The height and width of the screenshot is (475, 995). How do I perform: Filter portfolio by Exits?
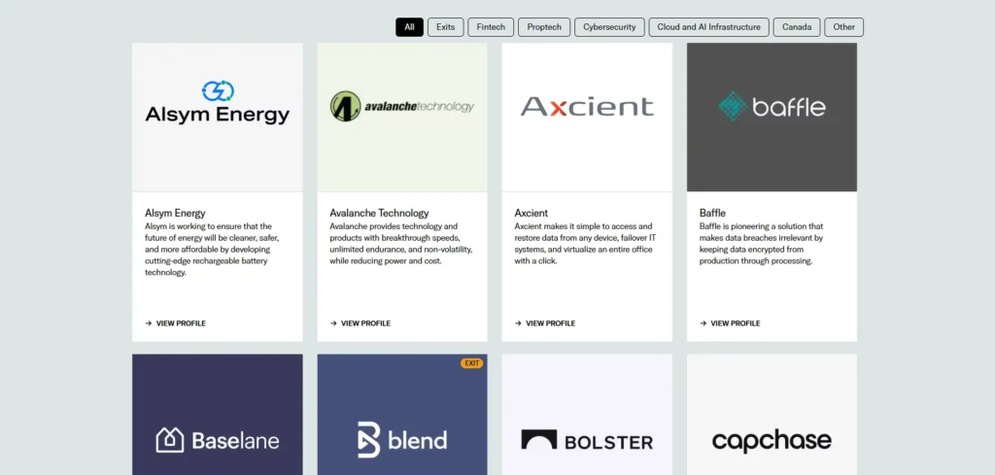pos(445,27)
